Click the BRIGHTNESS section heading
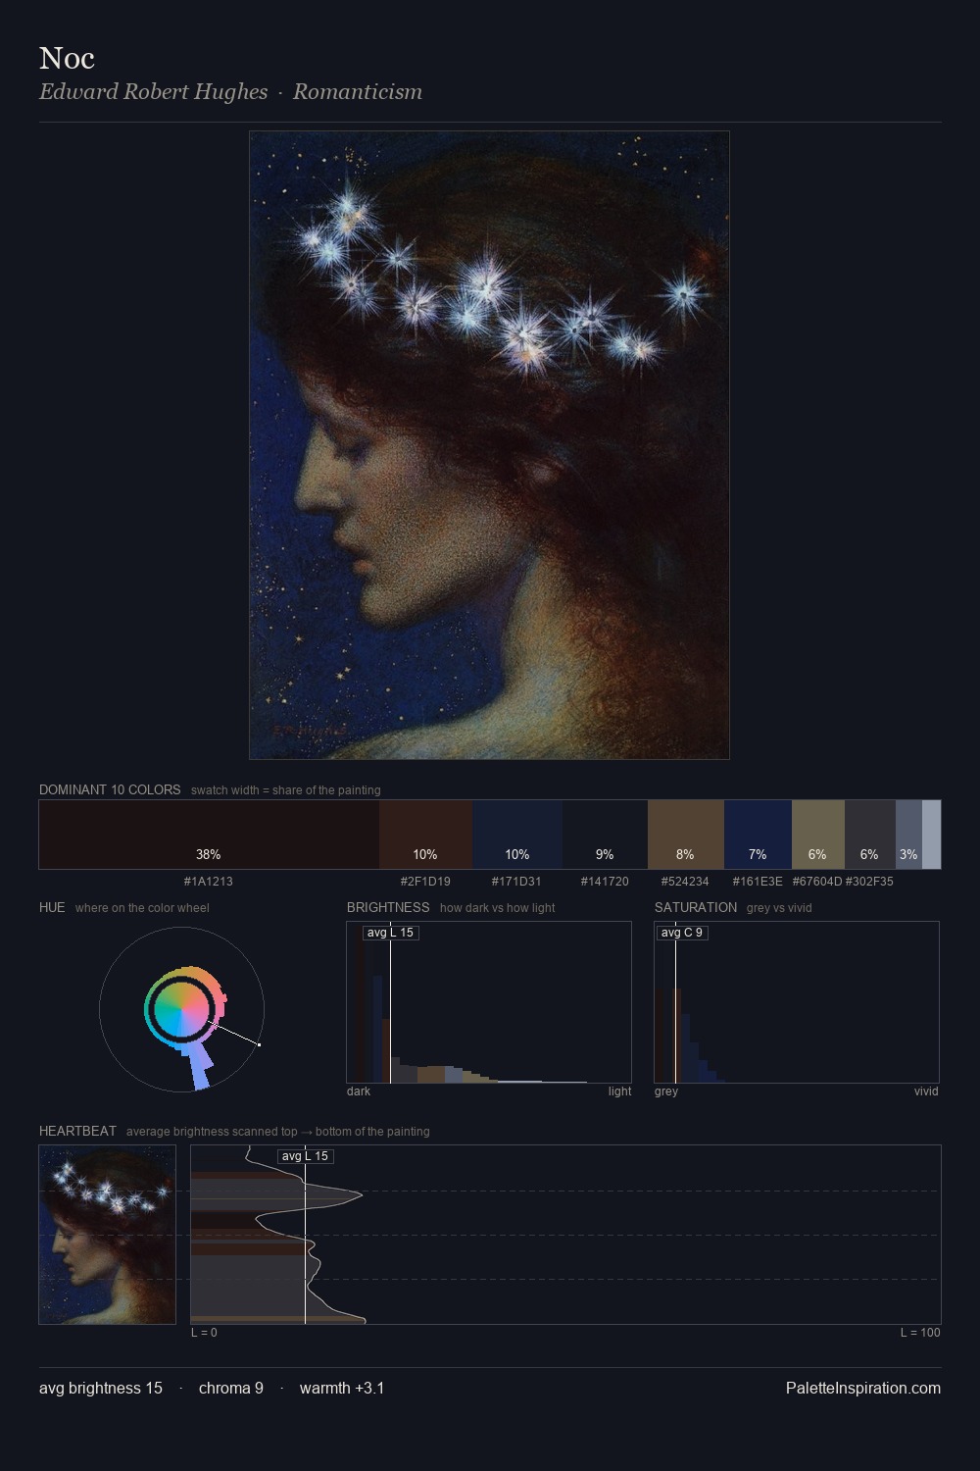980x1471 pixels. click(x=388, y=907)
